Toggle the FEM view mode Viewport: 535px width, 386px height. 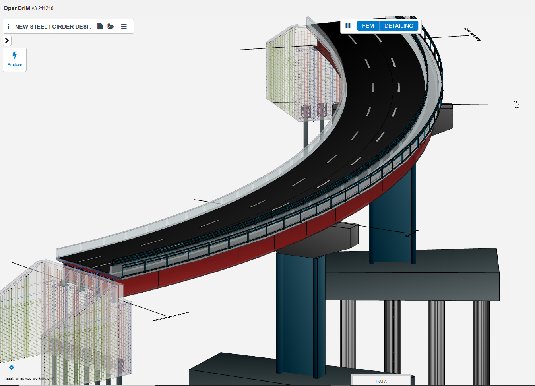point(368,26)
